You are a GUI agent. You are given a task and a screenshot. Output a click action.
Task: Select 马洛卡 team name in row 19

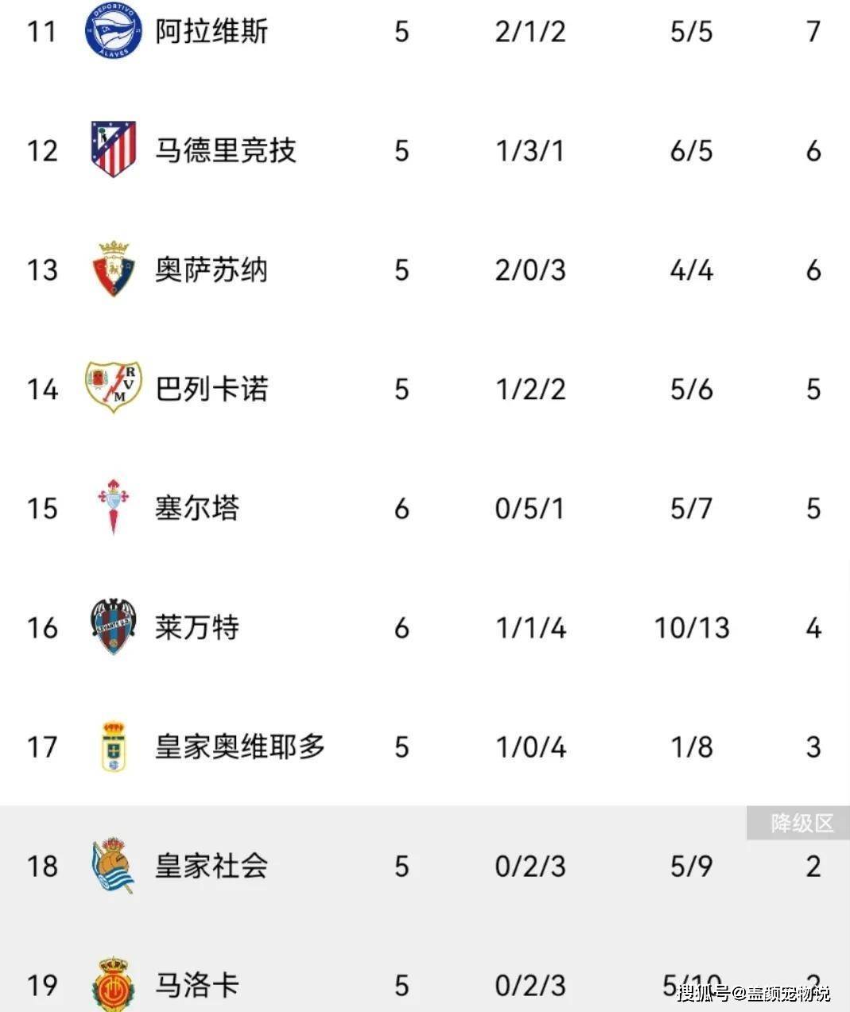(x=197, y=985)
